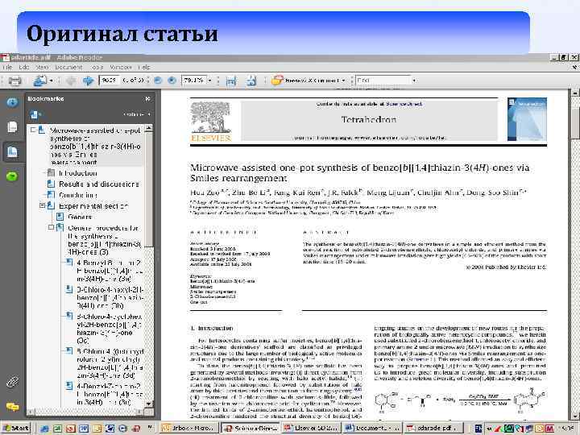Click the save/email document icon

click(x=40, y=81)
